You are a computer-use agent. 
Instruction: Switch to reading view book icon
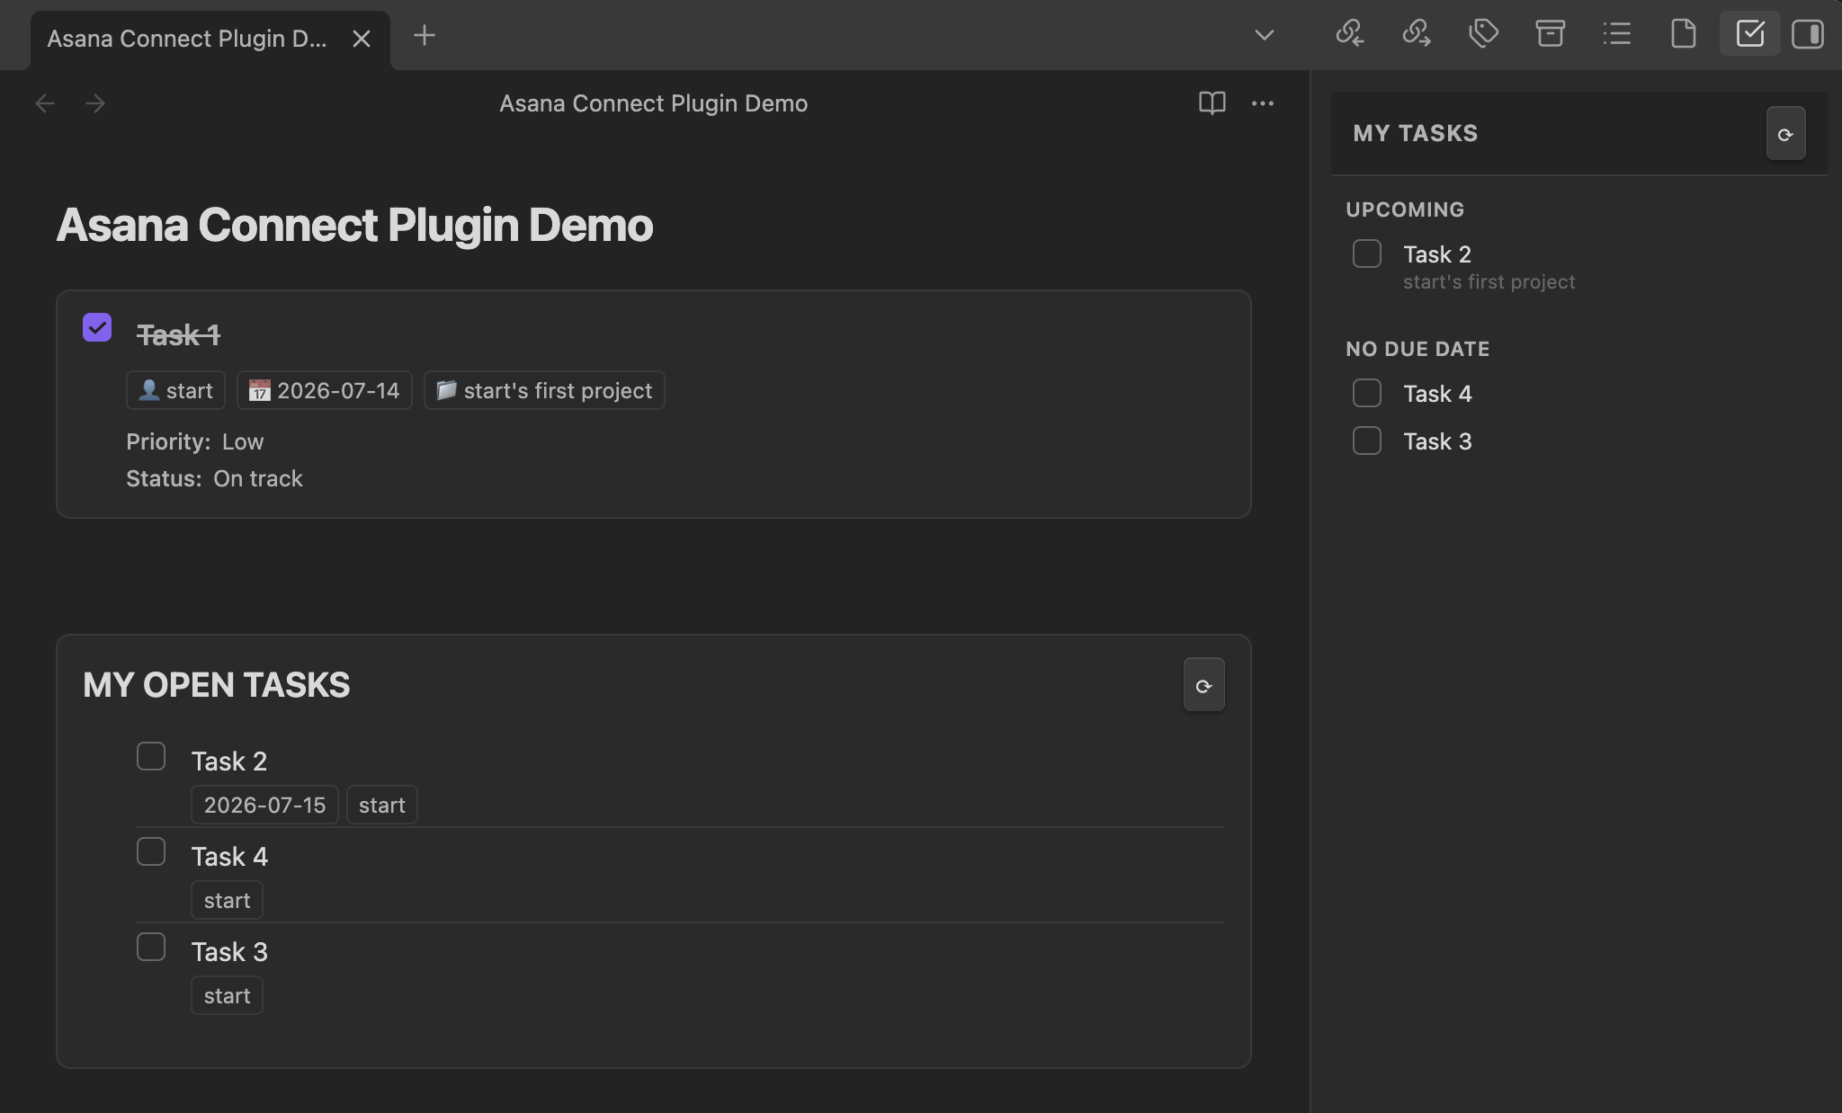coord(1212,103)
